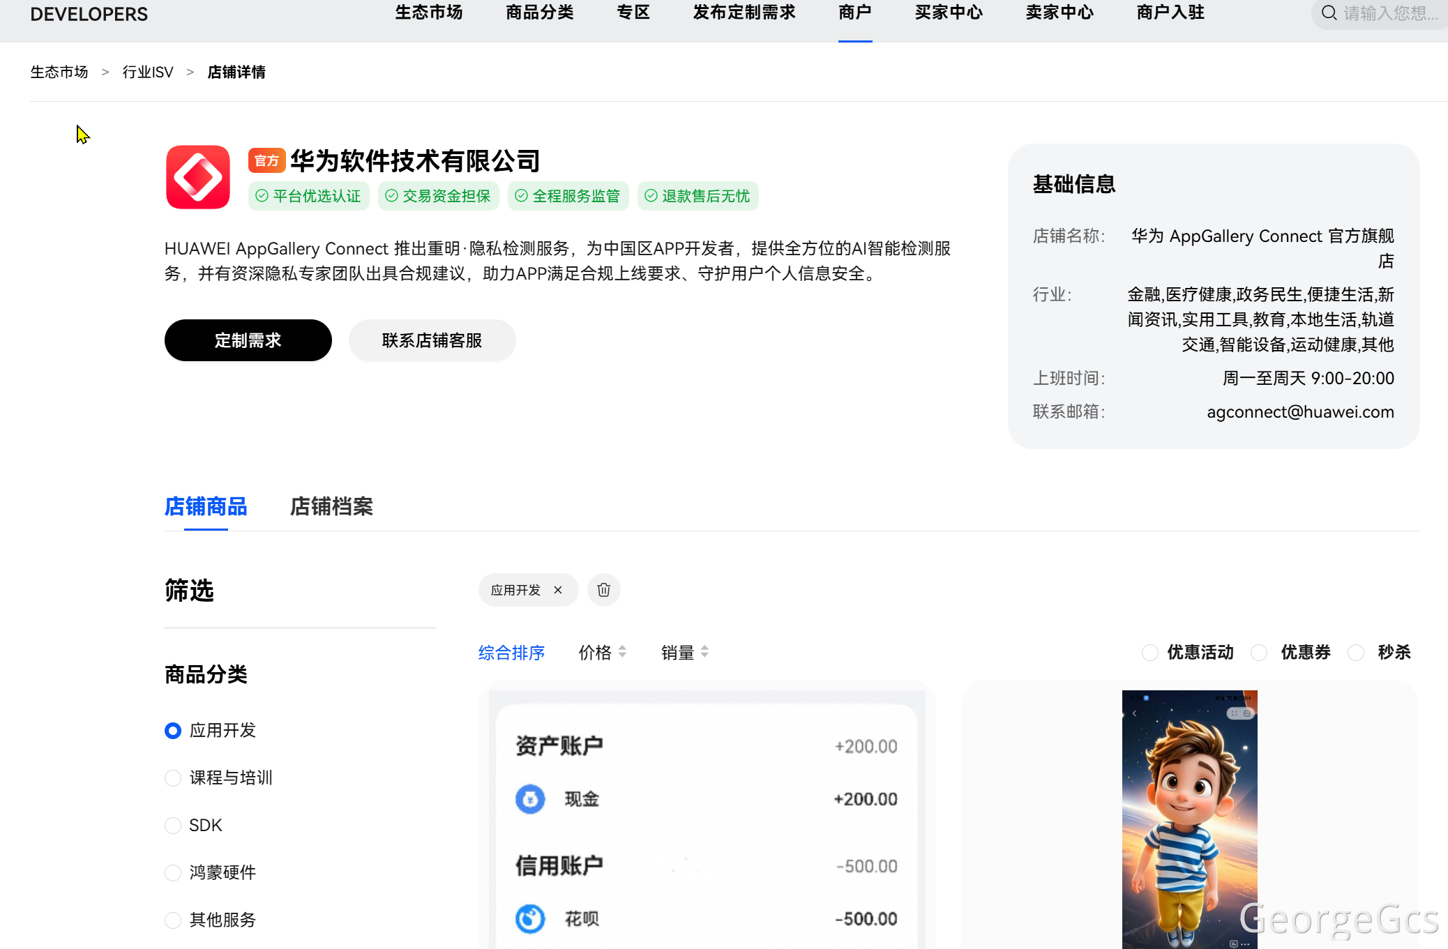
Task: Click the 退款售后无忧 badge icon
Action: click(x=651, y=196)
